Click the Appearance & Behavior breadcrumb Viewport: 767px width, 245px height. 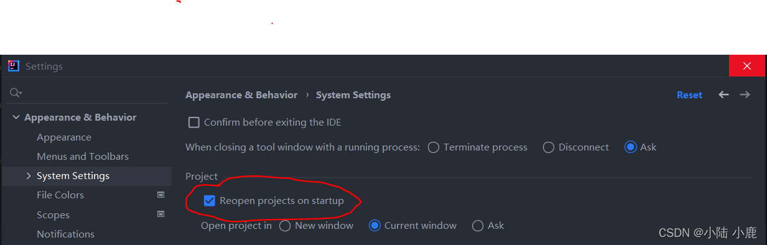(x=241, y=95)
